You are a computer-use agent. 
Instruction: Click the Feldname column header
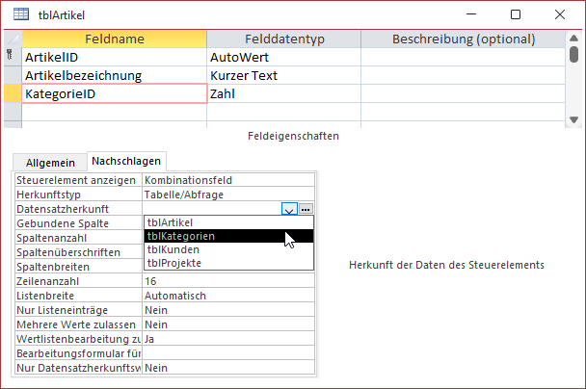(115, 39)
